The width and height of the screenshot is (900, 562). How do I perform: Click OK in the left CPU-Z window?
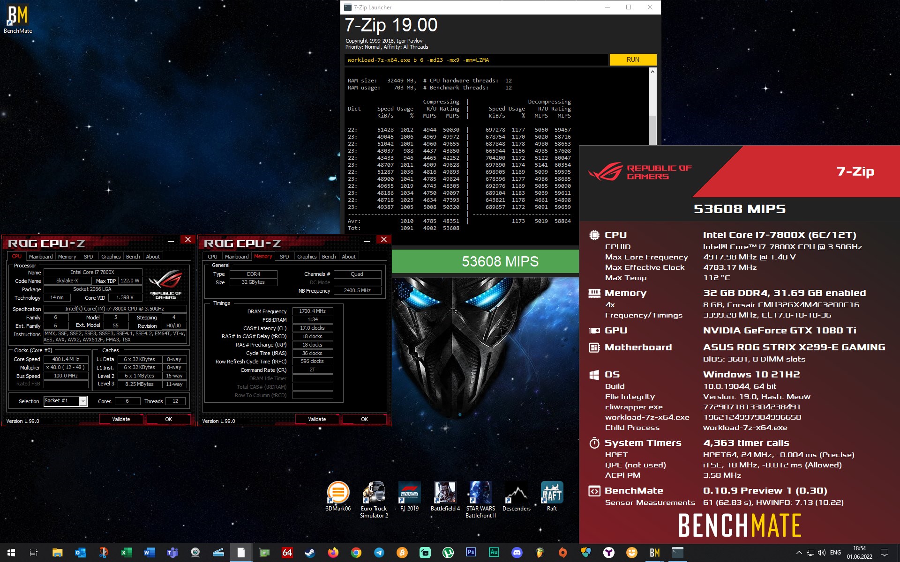point(169,419)
